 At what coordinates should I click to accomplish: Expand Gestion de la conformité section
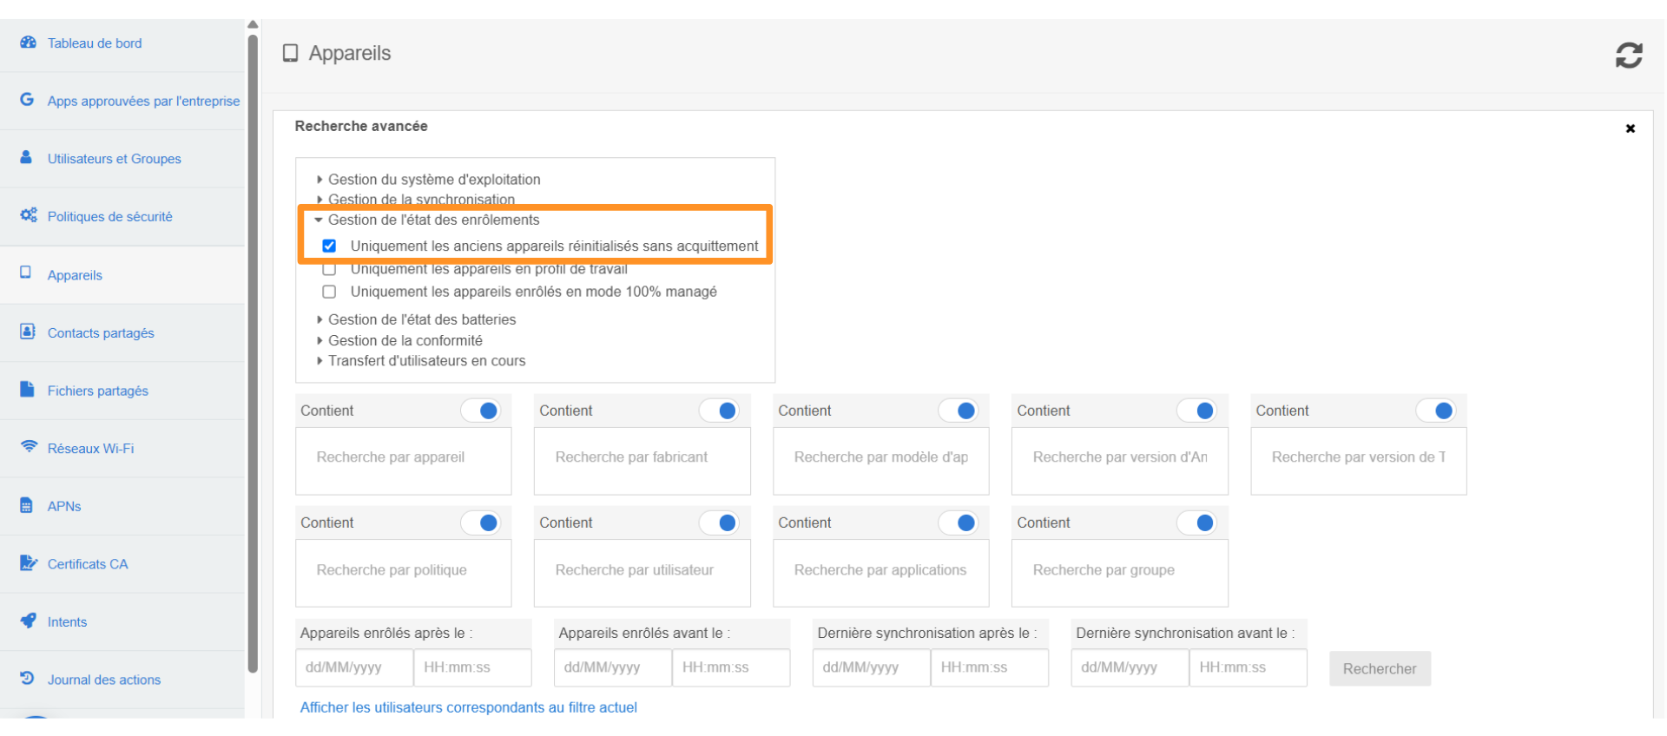coord(405,340)
